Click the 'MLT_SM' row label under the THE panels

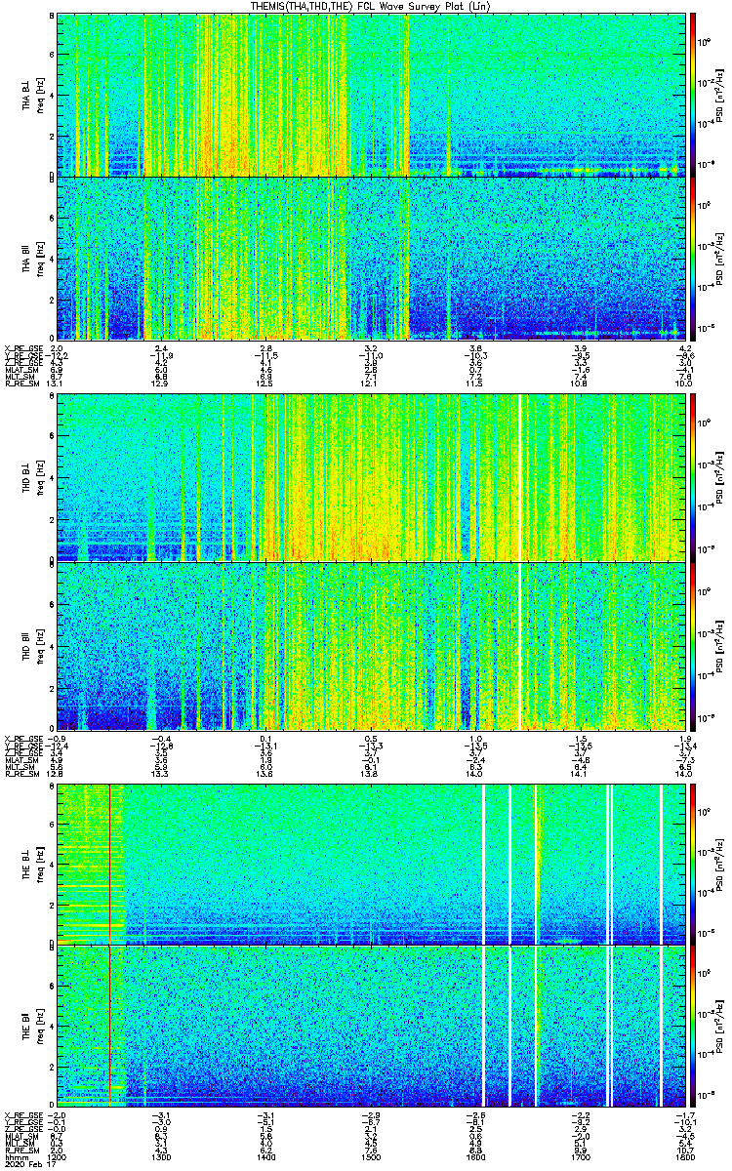click(19, 1144)
